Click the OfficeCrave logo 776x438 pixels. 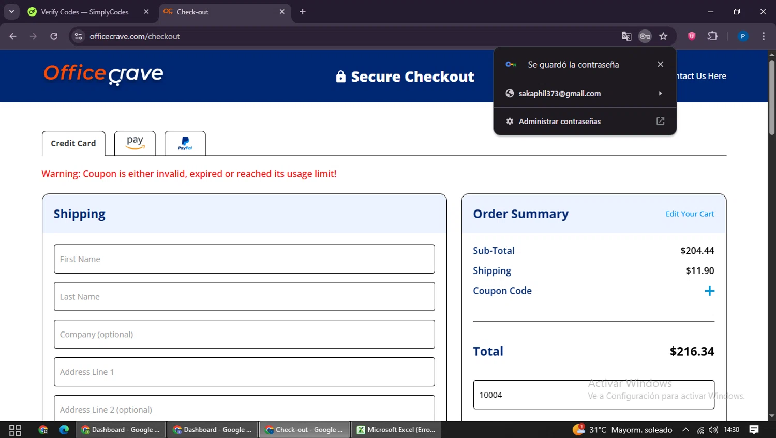pos(103,75)
